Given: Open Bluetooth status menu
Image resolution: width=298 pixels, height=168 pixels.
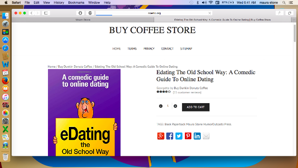Looking at the screenshot, I should tap(197, 2).
